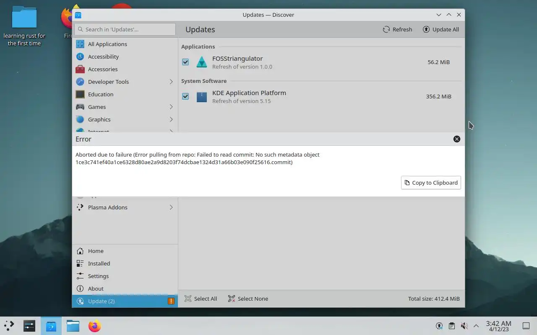Click the 356.2 MiB size text

pos(438,96)
